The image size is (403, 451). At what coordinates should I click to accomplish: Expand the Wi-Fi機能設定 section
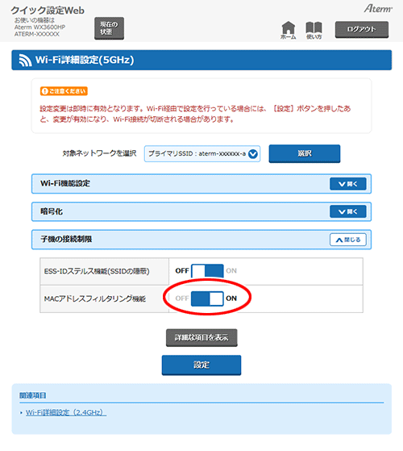348,184
